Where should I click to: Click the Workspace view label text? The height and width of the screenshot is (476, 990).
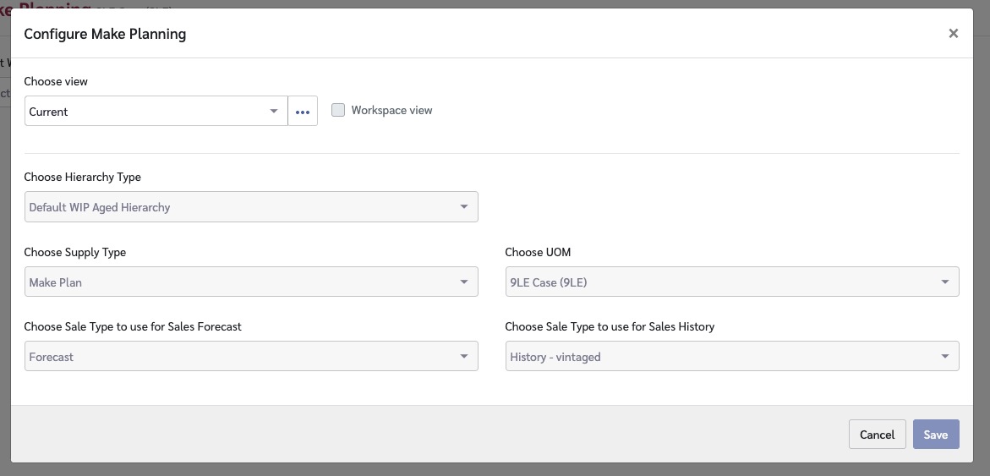[x=391, y=111]
